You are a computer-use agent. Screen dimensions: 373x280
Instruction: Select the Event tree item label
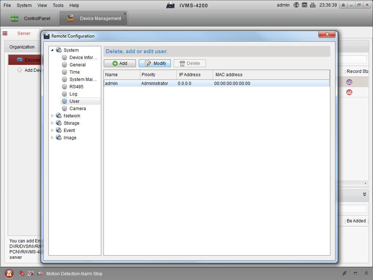click(69, 131)
